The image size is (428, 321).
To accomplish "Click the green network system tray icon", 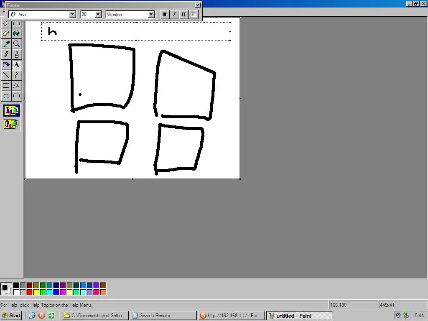I will (x=406, y=315).
